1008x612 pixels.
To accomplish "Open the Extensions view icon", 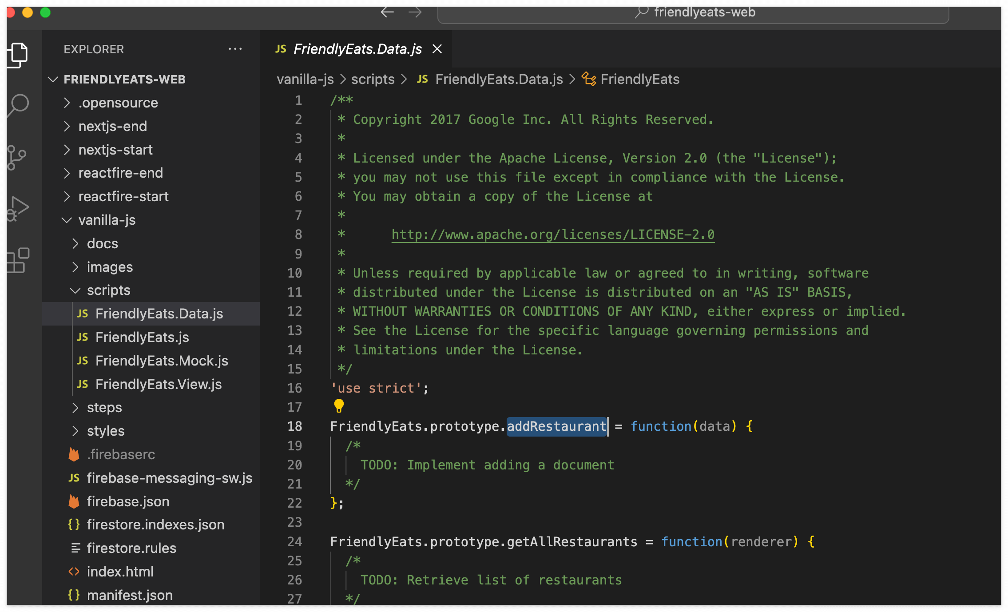I will click(x=18, y=260).
